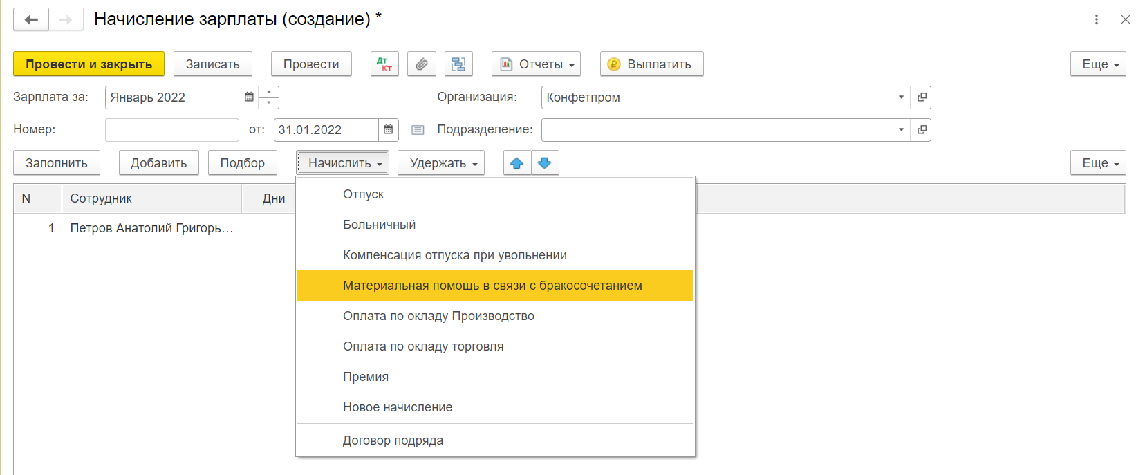Open the vertical three-dots window menu
The image size is (1145, 475).
(x=1097, y=19)
